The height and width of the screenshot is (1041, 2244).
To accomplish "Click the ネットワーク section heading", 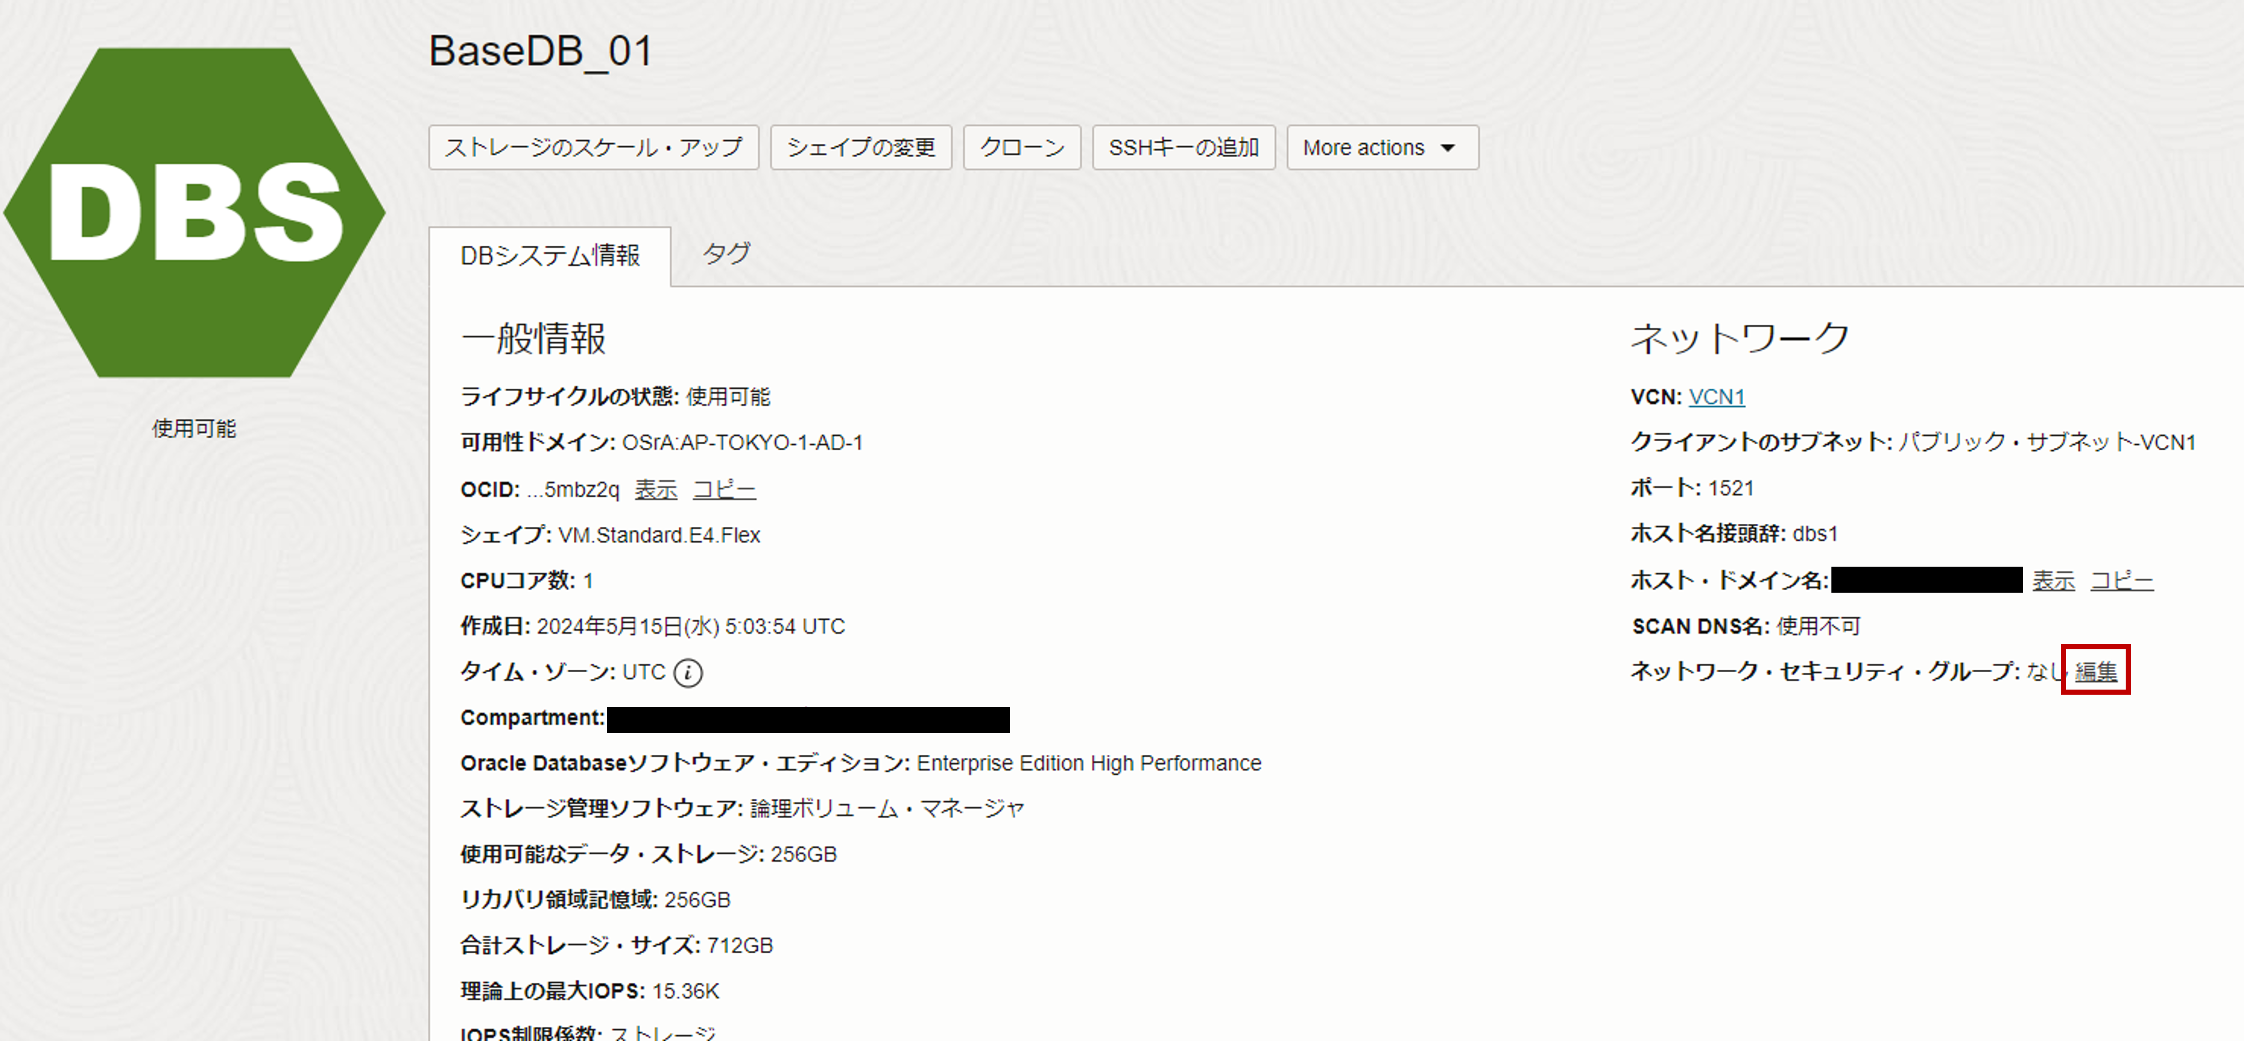I will 1740,338.
